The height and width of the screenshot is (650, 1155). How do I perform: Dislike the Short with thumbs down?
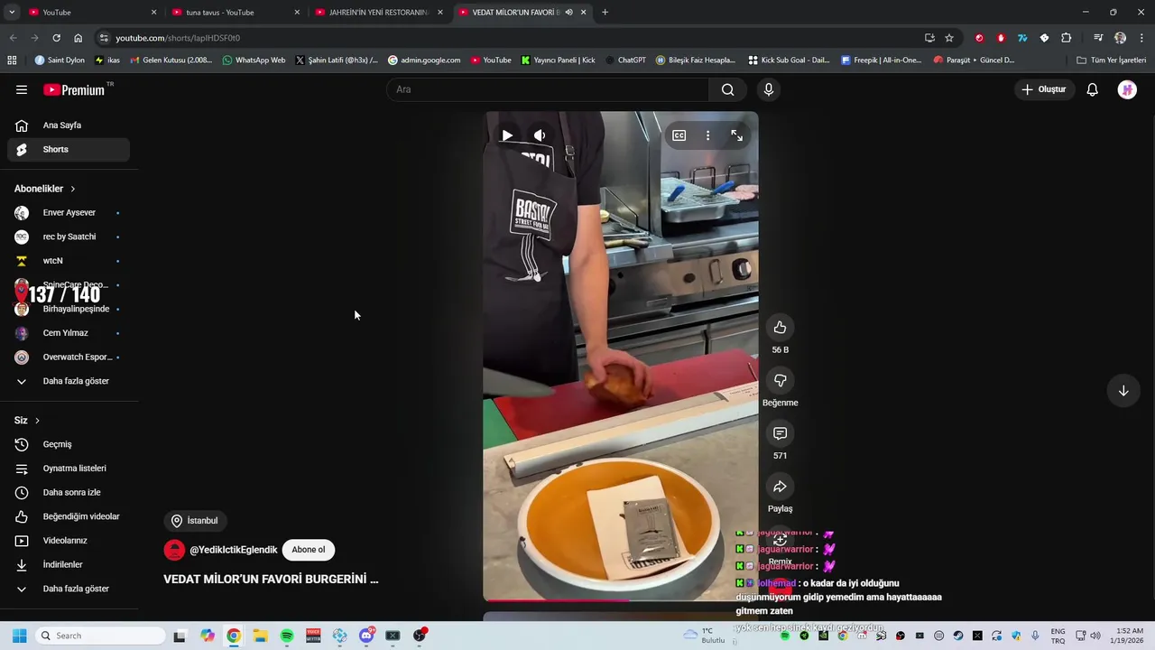(780, 380)
